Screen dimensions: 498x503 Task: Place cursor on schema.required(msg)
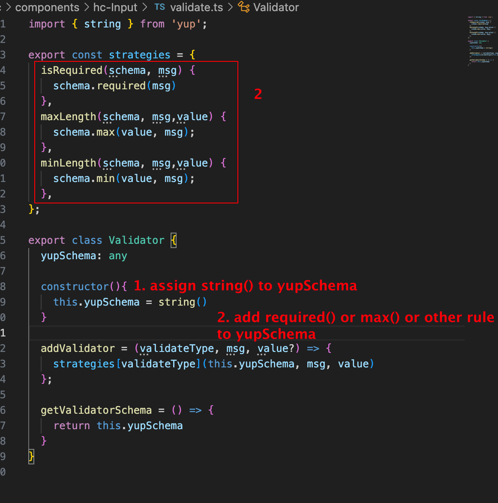click(114, 86)
